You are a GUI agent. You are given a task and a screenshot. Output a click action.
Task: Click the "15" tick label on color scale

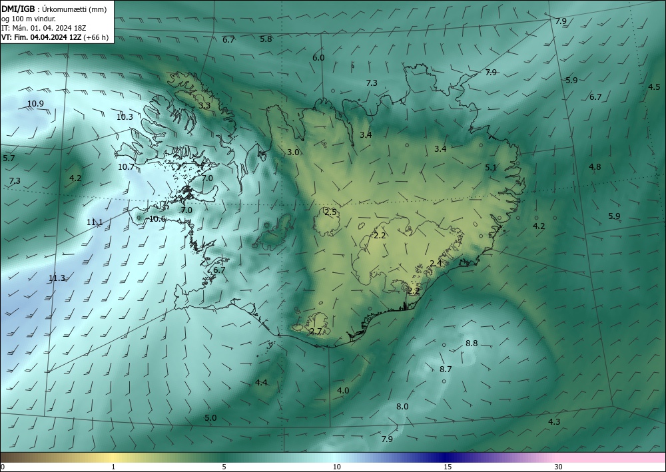(x=448, y=467)
